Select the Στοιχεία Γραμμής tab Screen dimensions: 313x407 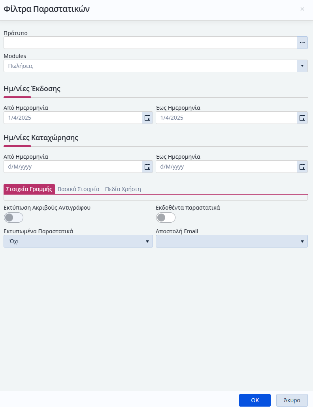tap(29, 189)
